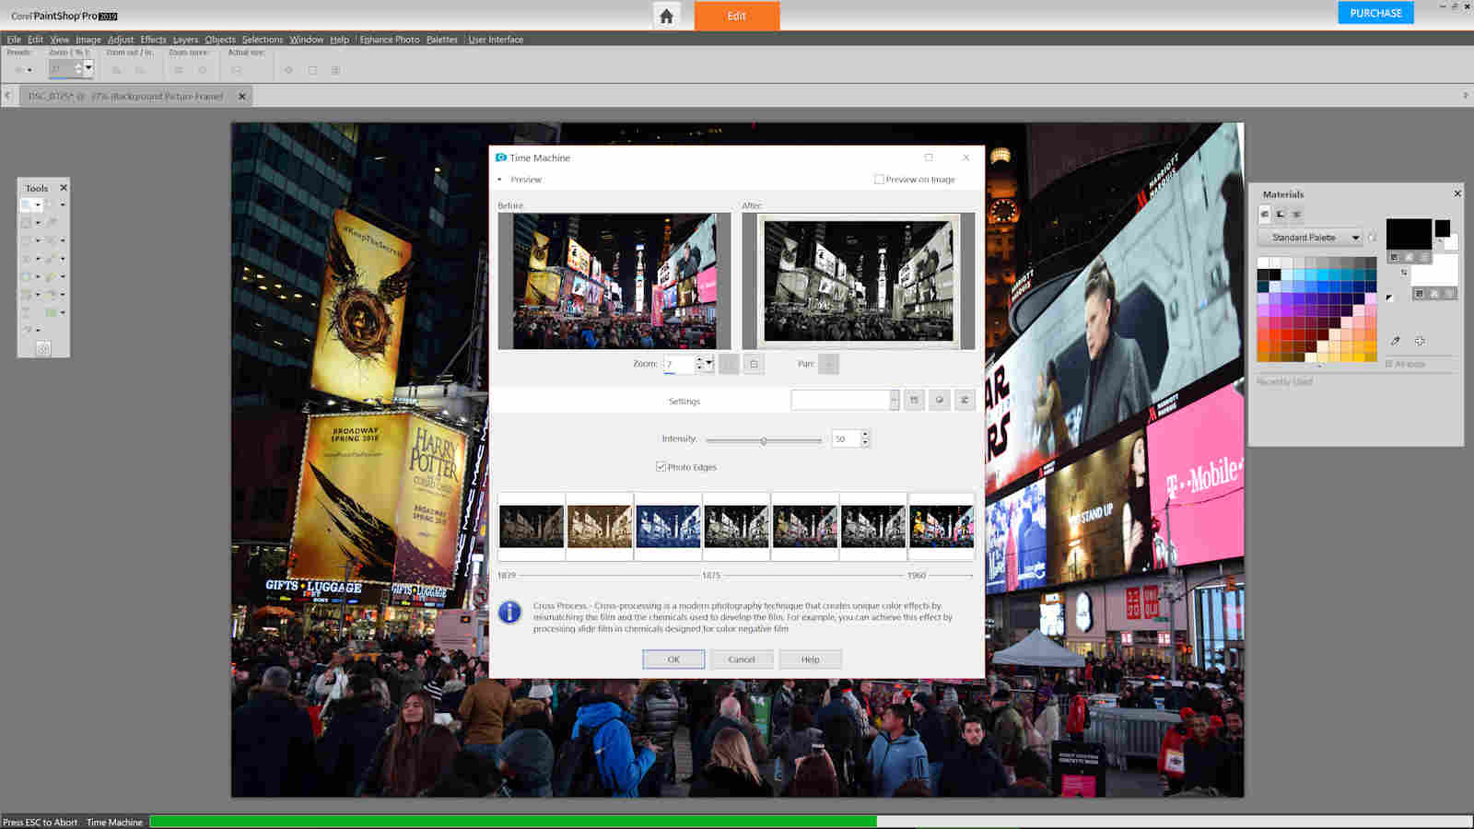This screenshot has width=1474, height=829.
Task: Open the Presets dropdown in tool options
Action: [x=23, y=70]
